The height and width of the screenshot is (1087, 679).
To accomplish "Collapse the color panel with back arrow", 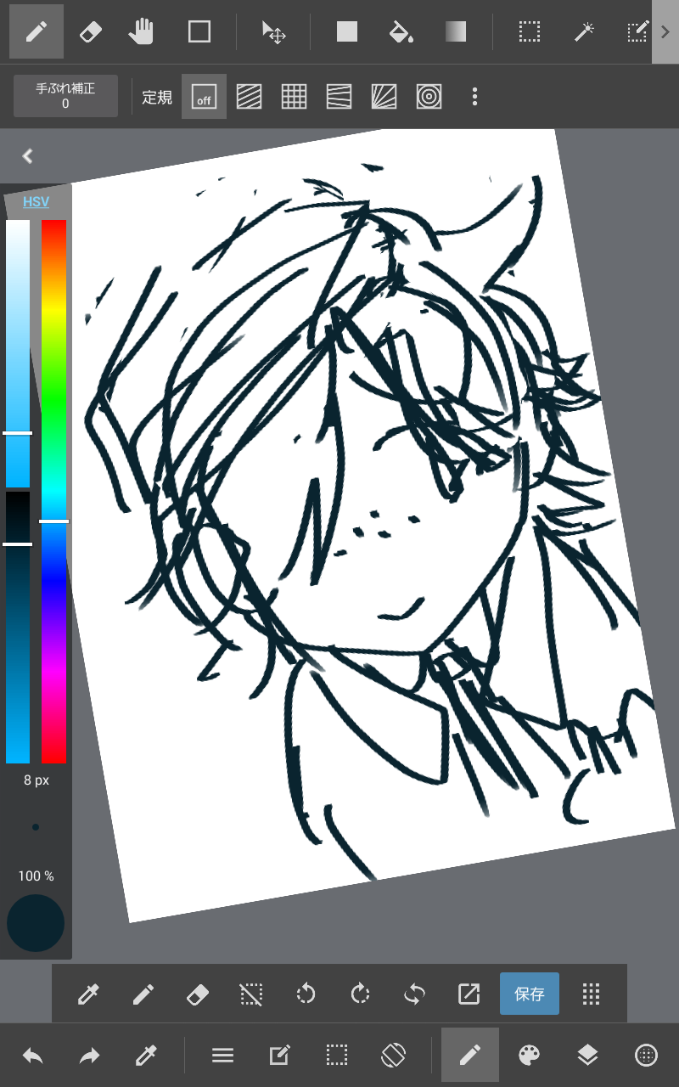I will point(28,156).
